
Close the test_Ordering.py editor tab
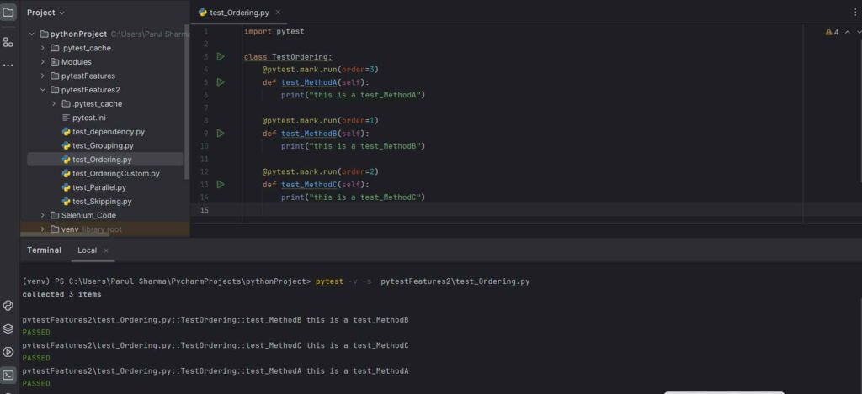[x=278, y=12]
